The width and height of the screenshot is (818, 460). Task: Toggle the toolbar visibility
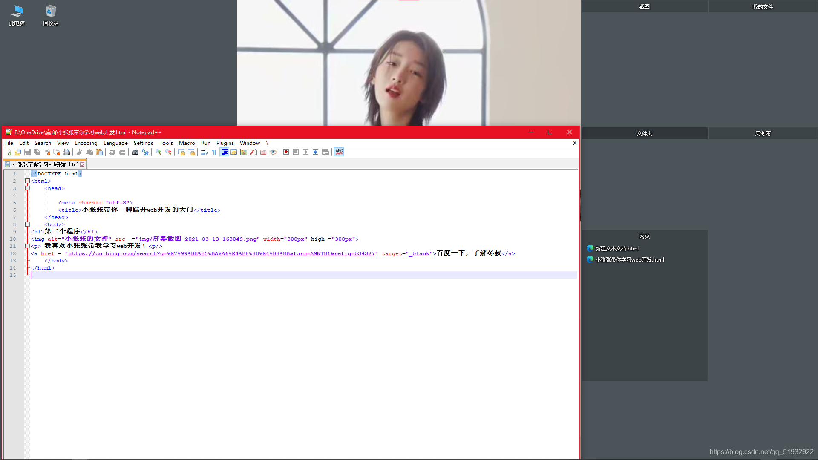(62, 142)
